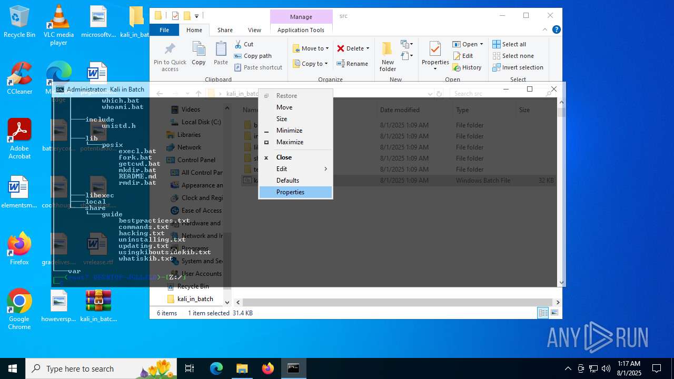Viewport: 674px width, 379px height.
Task: Open Customize Quick Access Toolbar dropdown
Action: click(x=196, y=16)
